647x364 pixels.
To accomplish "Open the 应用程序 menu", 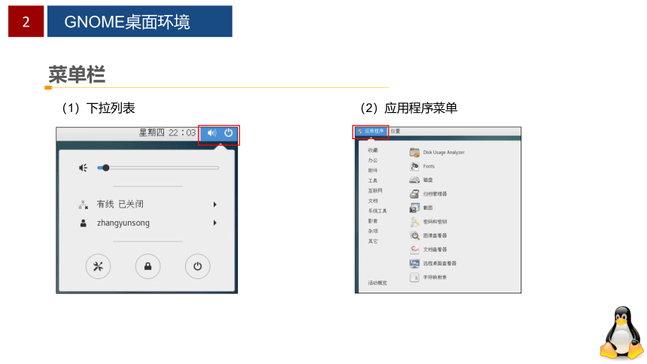I will point(371,132).
